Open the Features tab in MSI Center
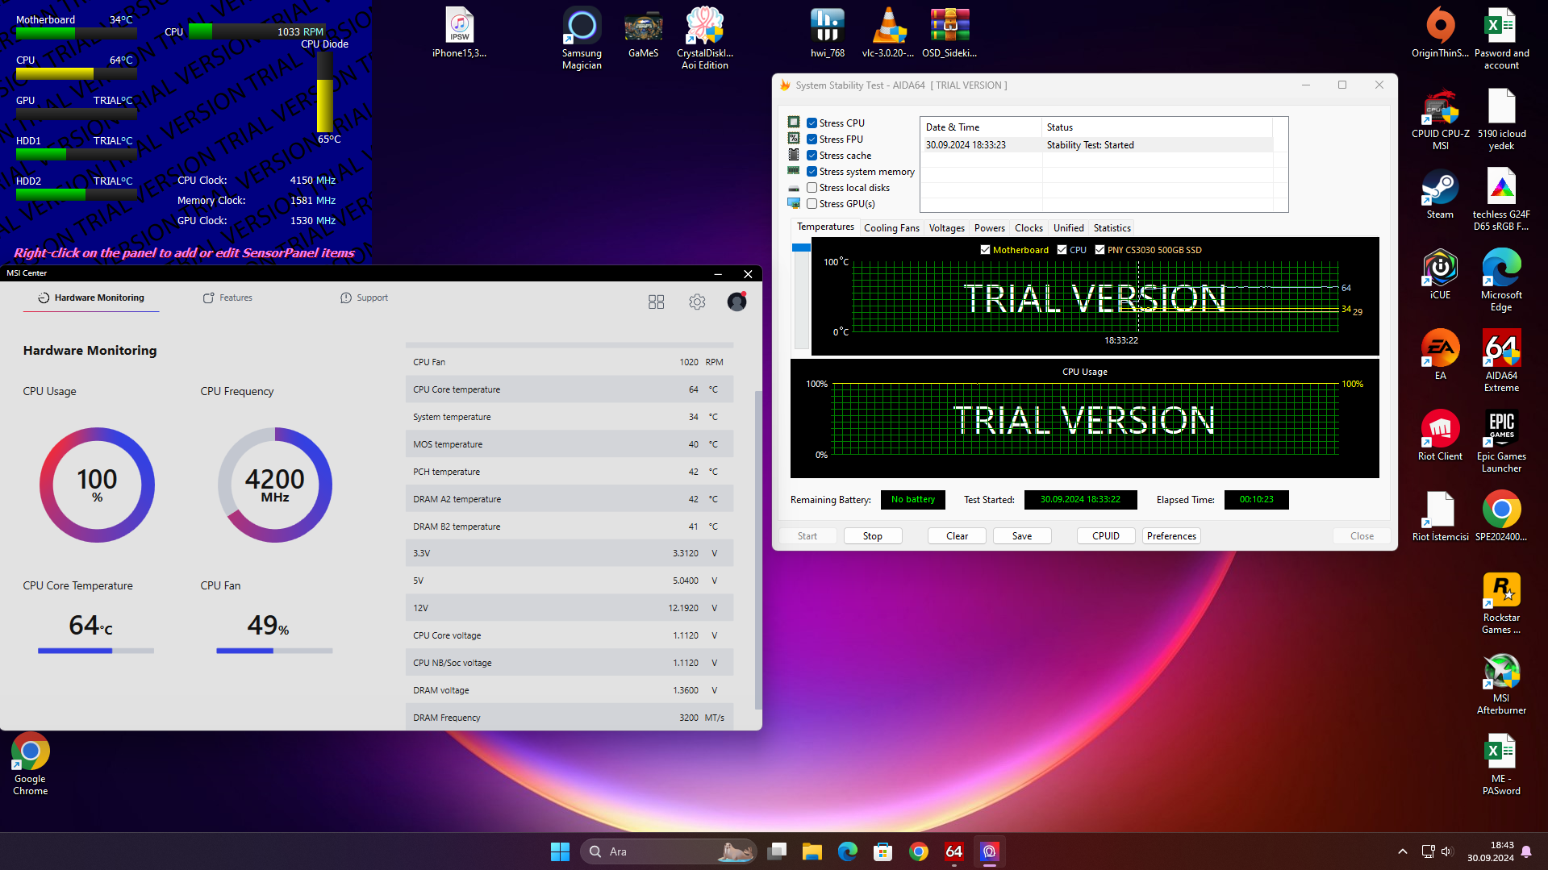The width and height of the screenshot is (1548, 870). point(227,298)
